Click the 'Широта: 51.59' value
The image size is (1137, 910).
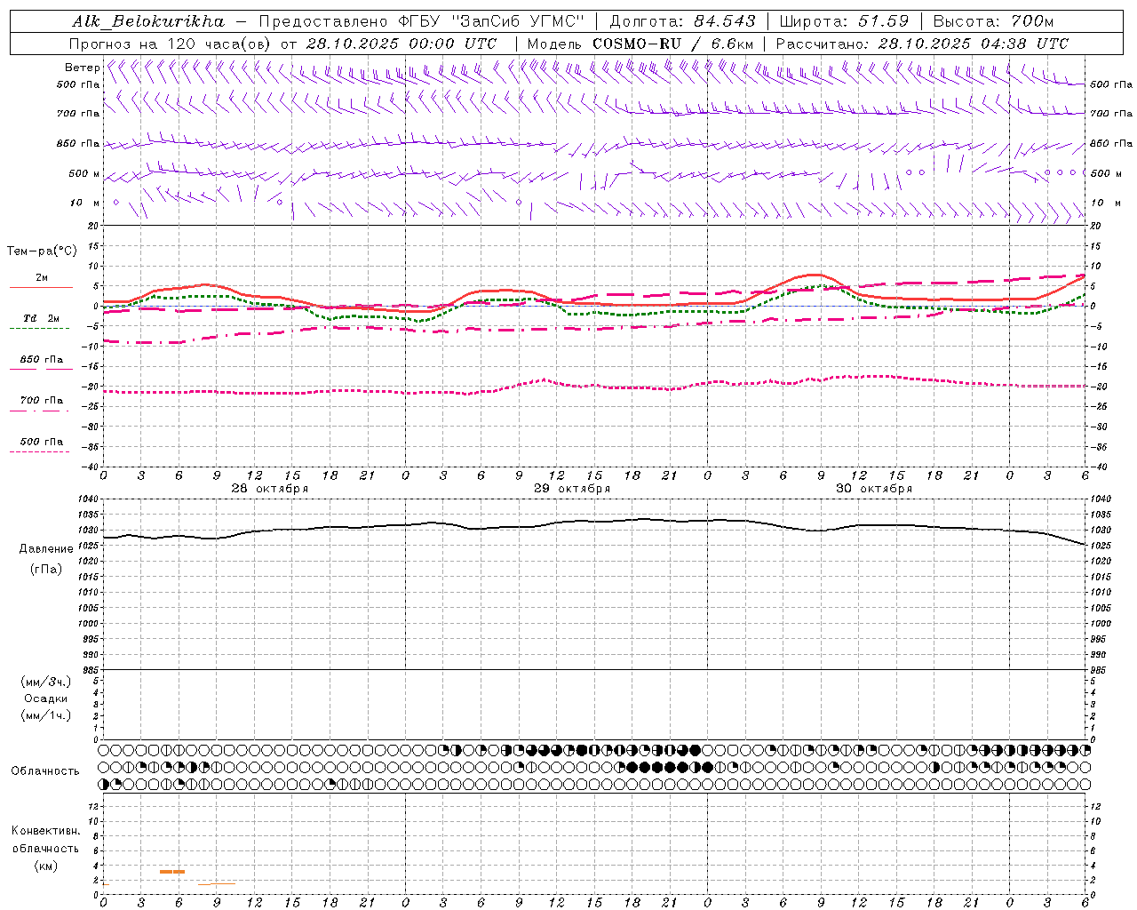click(x=844, y=21)
